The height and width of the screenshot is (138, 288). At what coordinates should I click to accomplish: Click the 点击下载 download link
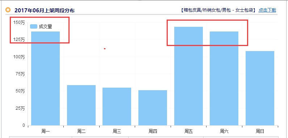[x=267, y=10]
